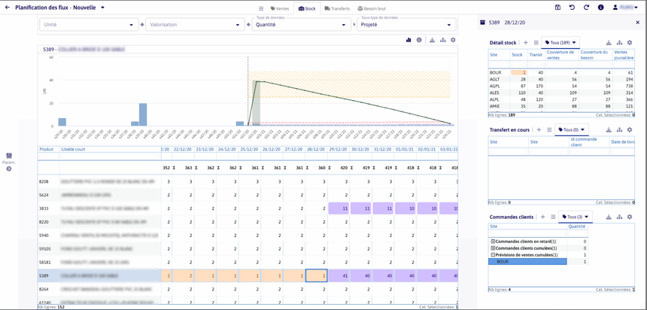The image size is (647, 310).
Task: Collapse Prévisions de ventes cumulées(1) row
Action: [493, 255]
